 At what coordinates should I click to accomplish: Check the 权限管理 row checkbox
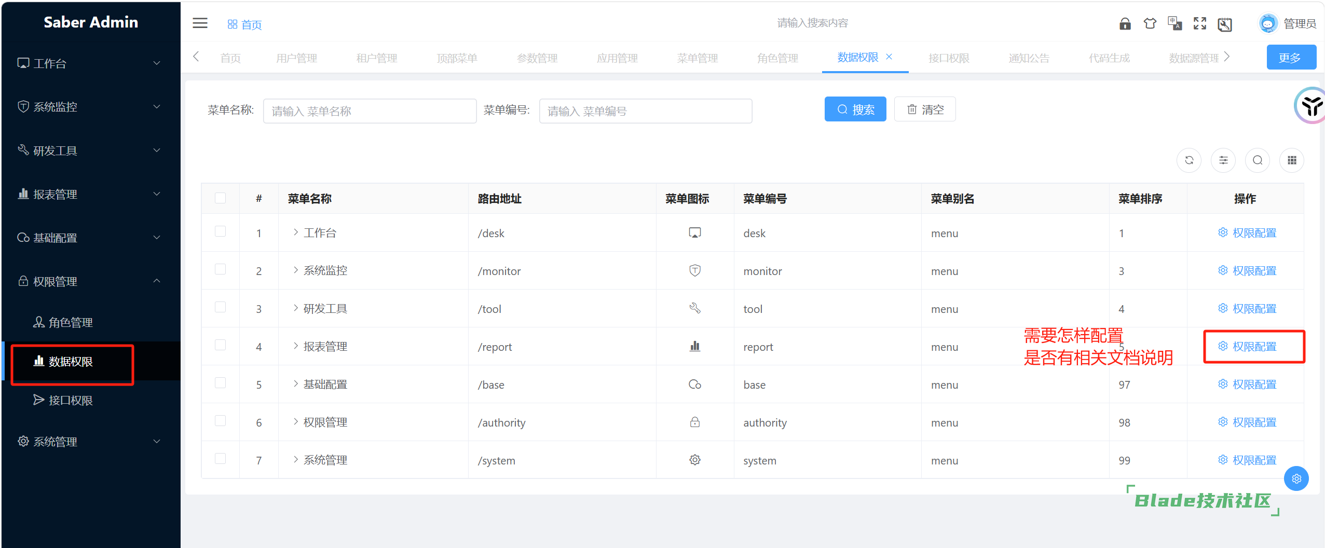click(220, 421)
